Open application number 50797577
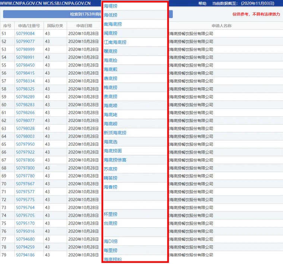 [x=25, y=192]
